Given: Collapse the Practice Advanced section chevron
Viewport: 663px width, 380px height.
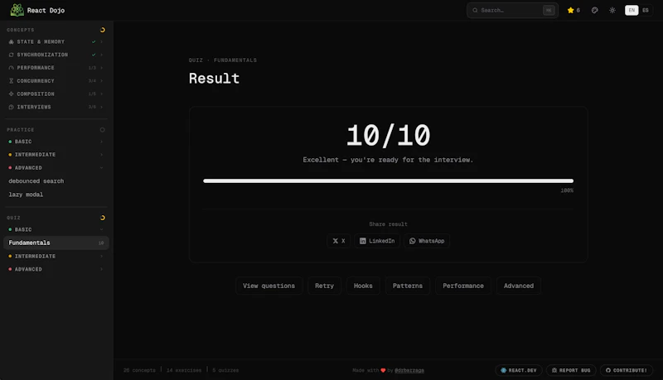Looking at the screenshot, I should (101, 168).
